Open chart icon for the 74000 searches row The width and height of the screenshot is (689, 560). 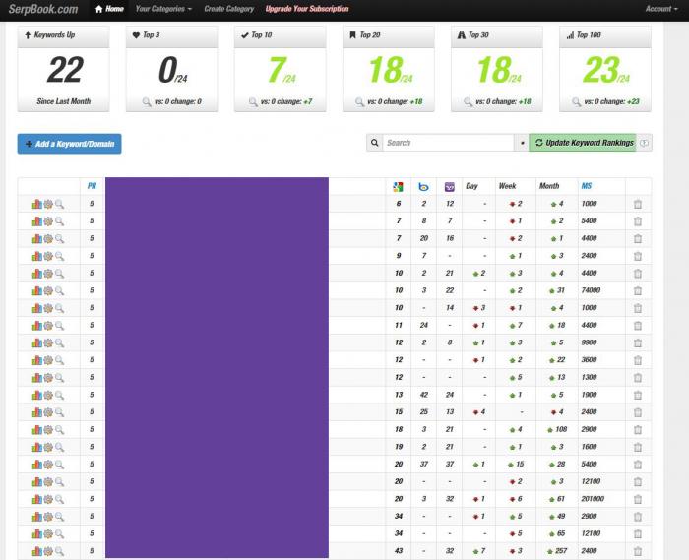click(x=37, y=290)
